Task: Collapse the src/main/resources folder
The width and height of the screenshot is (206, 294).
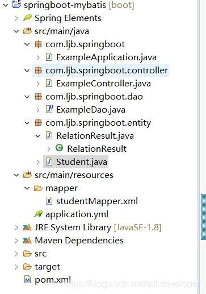Action: [16, 175]
